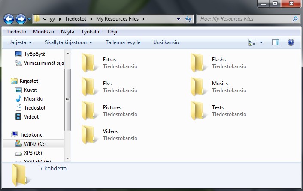Click the Musiikki note icon
The height and width of the screenshot is (191, 303).
click(x=18, y=98)
